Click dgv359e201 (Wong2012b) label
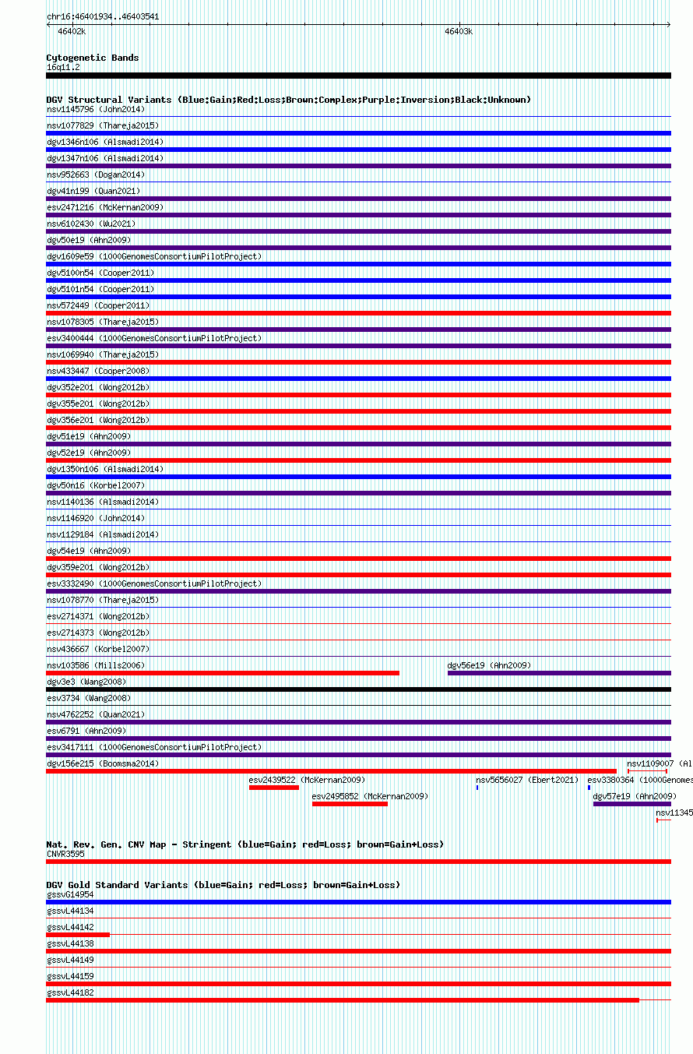 pos(98,567)
